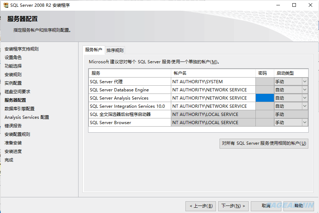Open help with 帮助 button

[299, 206]
